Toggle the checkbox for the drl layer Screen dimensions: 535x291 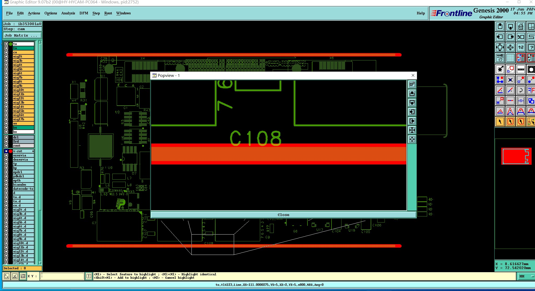coord(6,137)
